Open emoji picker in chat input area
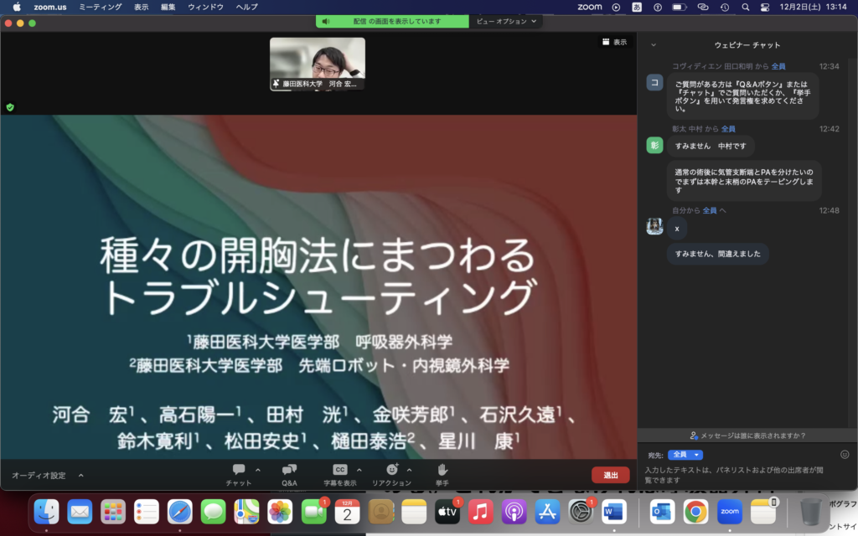 pos(845,455)
